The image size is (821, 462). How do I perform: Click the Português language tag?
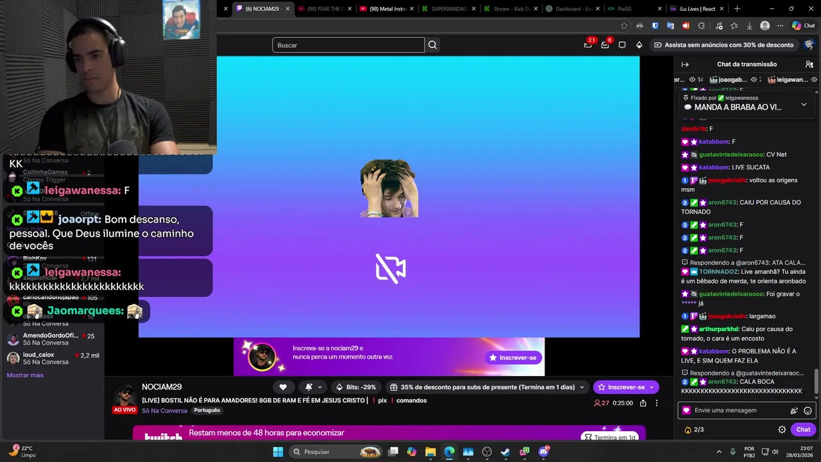(x=207, y=411)
